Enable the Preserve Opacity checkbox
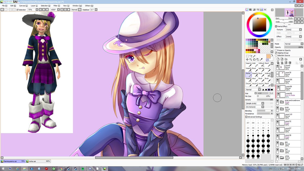The height and width of the screenshot is (171, 304). coord(276,50)
